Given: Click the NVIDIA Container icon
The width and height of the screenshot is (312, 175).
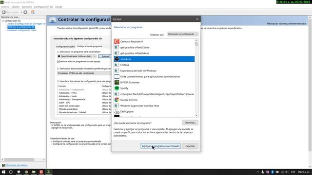Looking at the screenshot, I should click(x=117, y=82).
